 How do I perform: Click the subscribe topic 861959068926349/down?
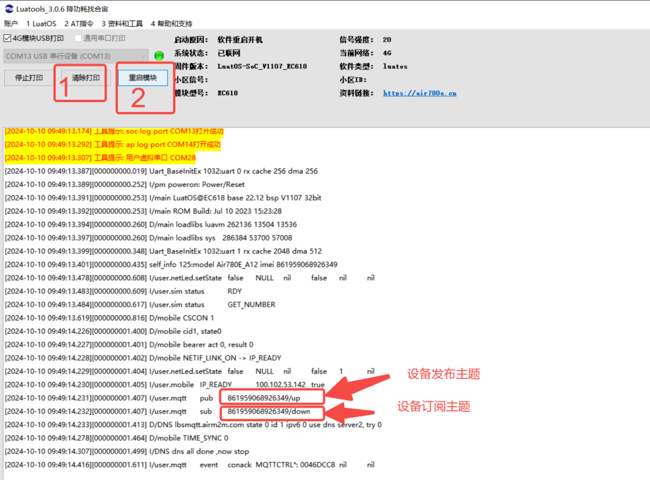pyautogui.click(x=268, y=411)
